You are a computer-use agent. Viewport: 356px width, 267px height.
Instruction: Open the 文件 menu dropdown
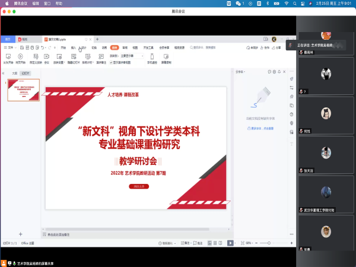[x=9, y=47]
